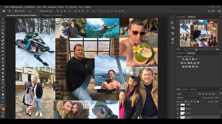This screenshot has width=222, height=124.
Task: Click zoom out small mountains in Navigator
Action: [185, 49]
